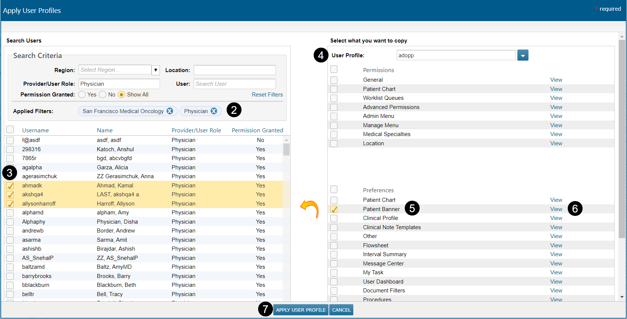Viewport: 627px width, 319px height.
Task: Click the Reset Filters link
Action: 267,95
